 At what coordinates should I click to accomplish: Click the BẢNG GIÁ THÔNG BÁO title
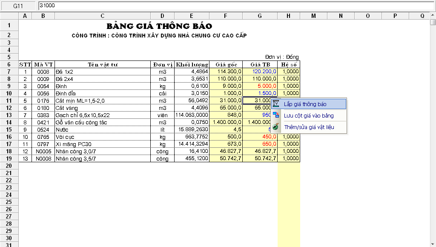point(159,26)
